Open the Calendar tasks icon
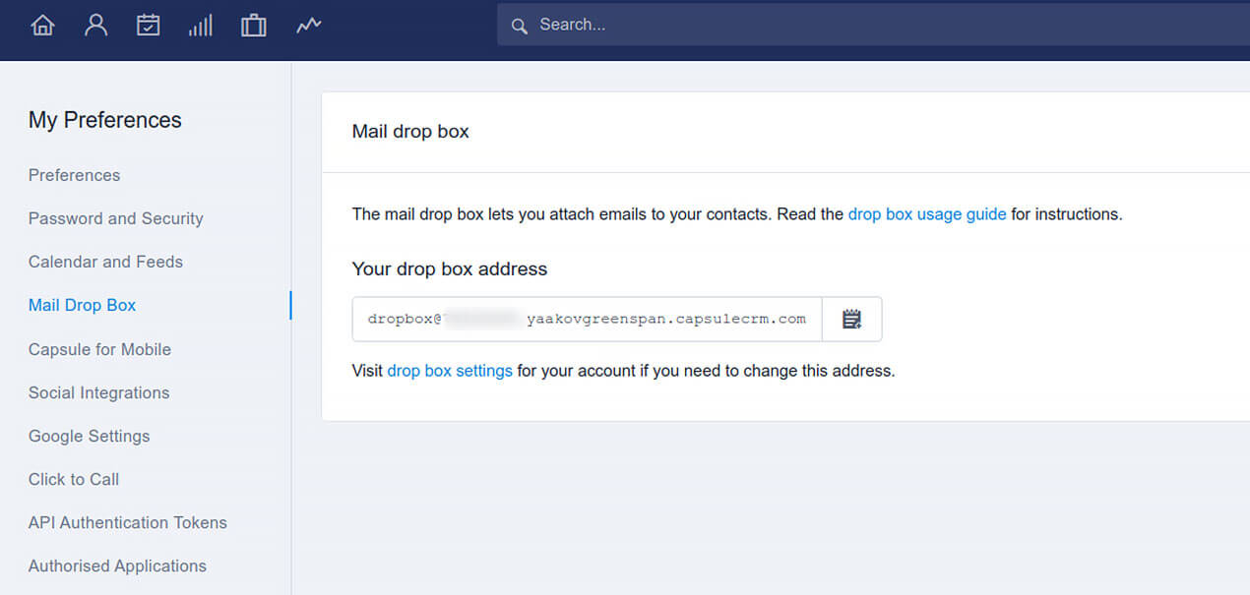The height and width of the screenshot is (595, 1250). [x=148, y=26]
